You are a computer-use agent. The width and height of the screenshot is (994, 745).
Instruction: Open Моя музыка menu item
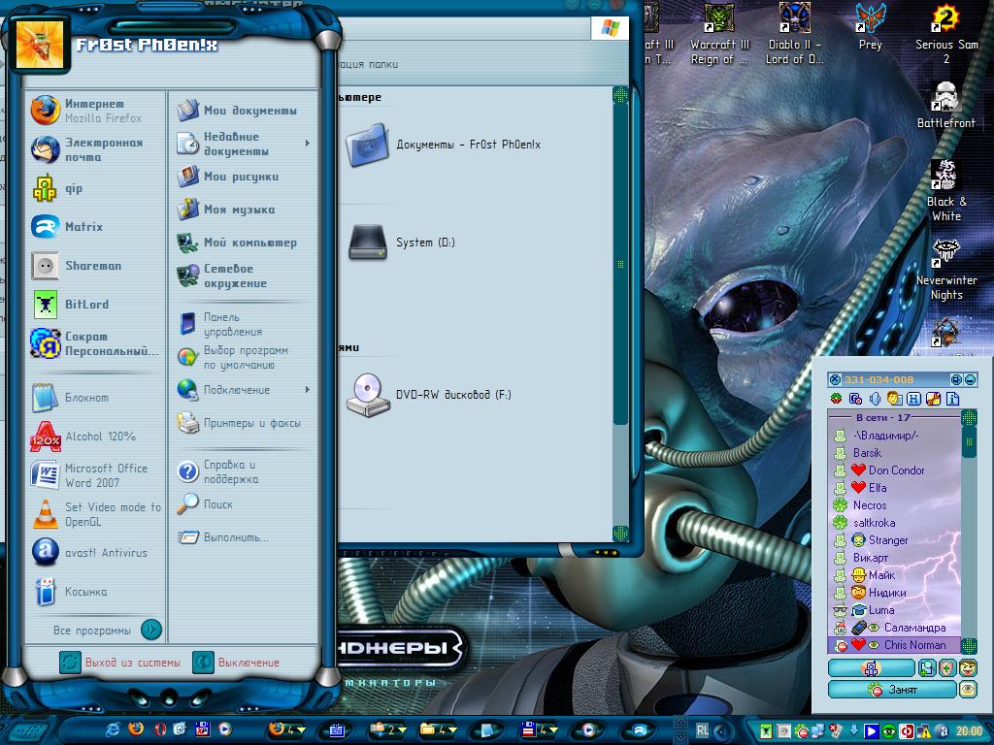click(x=244, y=210)
